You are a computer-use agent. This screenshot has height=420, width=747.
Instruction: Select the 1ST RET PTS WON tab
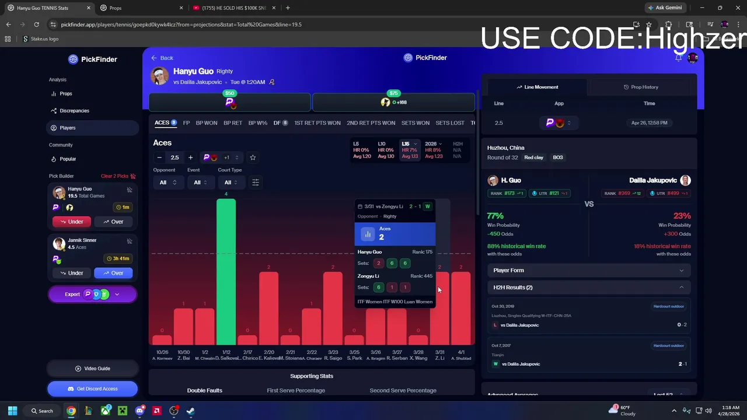click(x=317, y=123)
